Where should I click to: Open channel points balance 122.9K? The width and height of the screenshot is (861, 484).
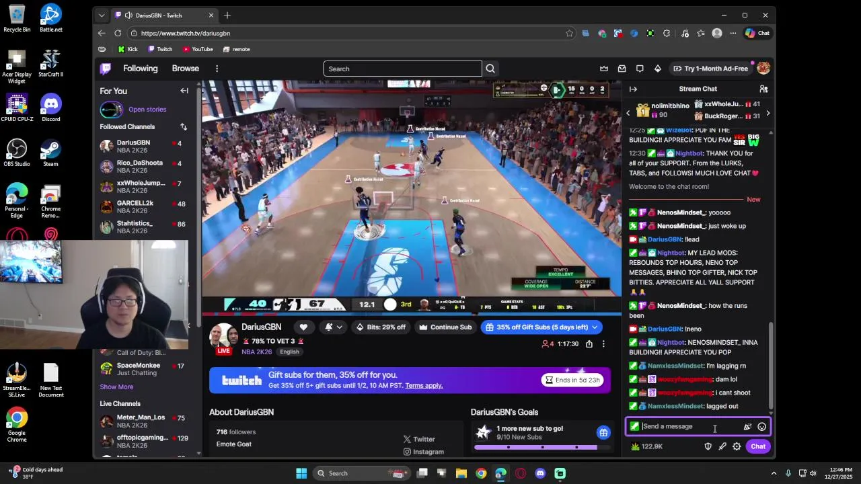click(x=646, y=446)
